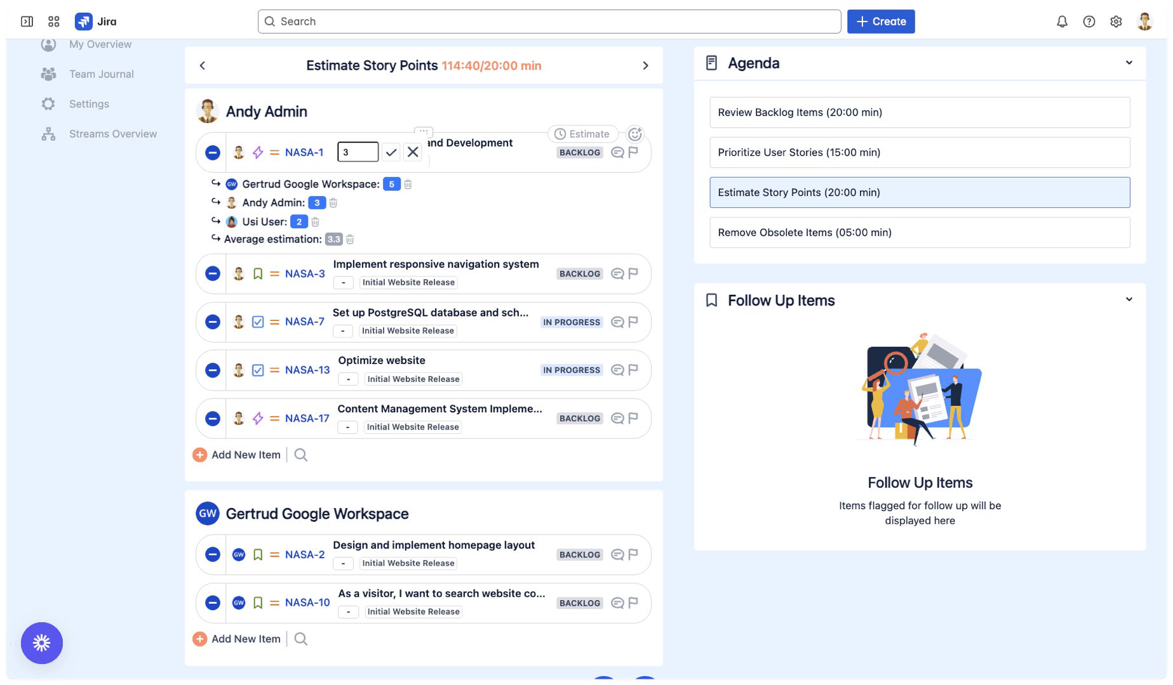Click the floating purple assistant button
The image size is (1173, 685).
pos(42,643)
